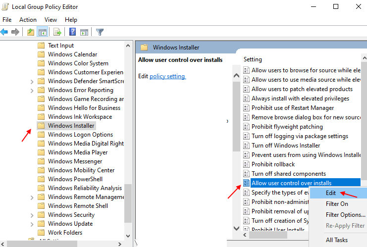Click the folder icon beside Work Folders

(41, 233)
